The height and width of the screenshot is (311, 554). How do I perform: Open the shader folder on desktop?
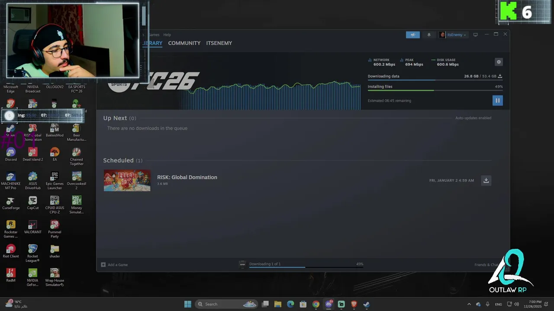(55, 251)
